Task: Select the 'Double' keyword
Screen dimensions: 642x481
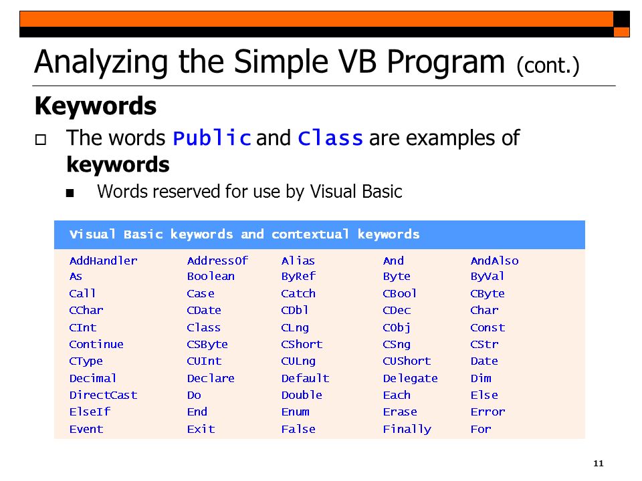Action: coord(302,395)
